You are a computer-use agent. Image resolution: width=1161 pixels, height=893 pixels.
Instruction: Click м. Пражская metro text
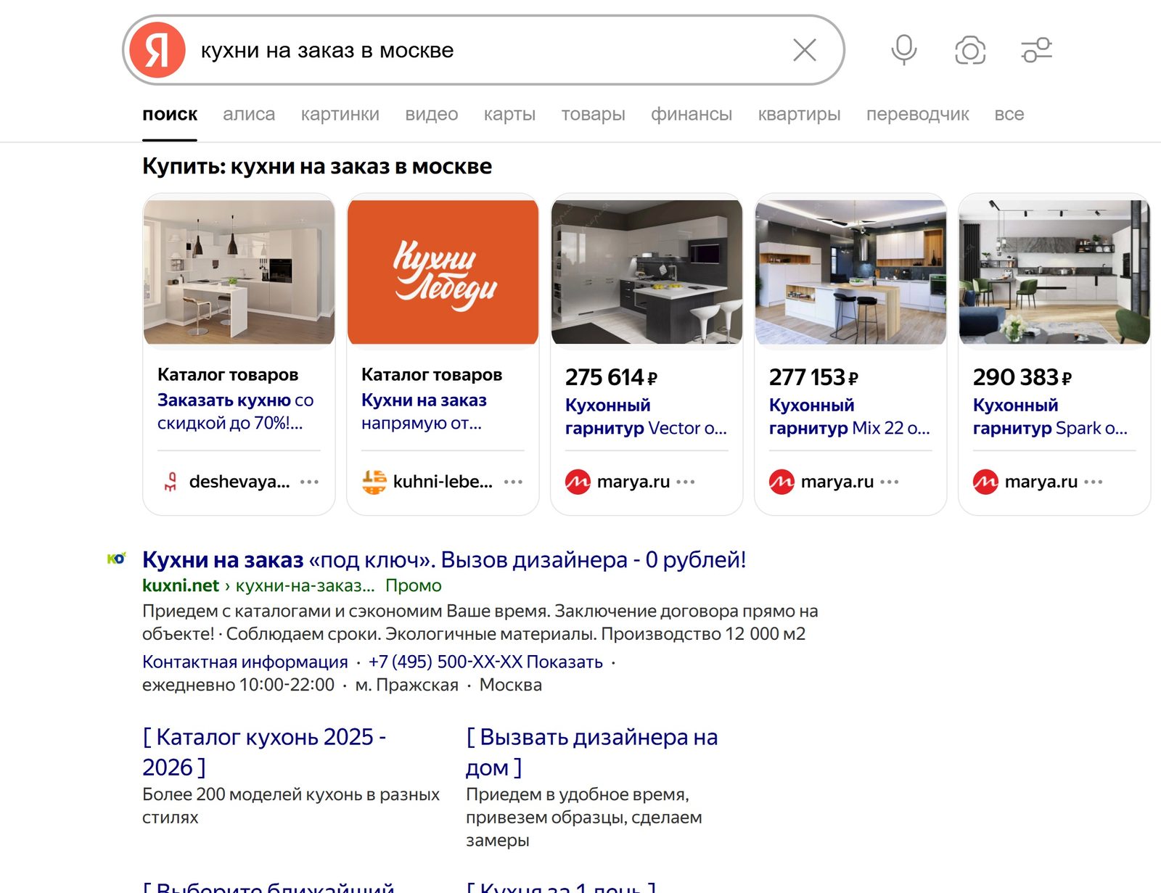(406, 685)
